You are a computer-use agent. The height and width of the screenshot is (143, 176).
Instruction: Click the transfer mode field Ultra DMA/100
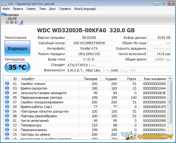[x=89, y=54]
